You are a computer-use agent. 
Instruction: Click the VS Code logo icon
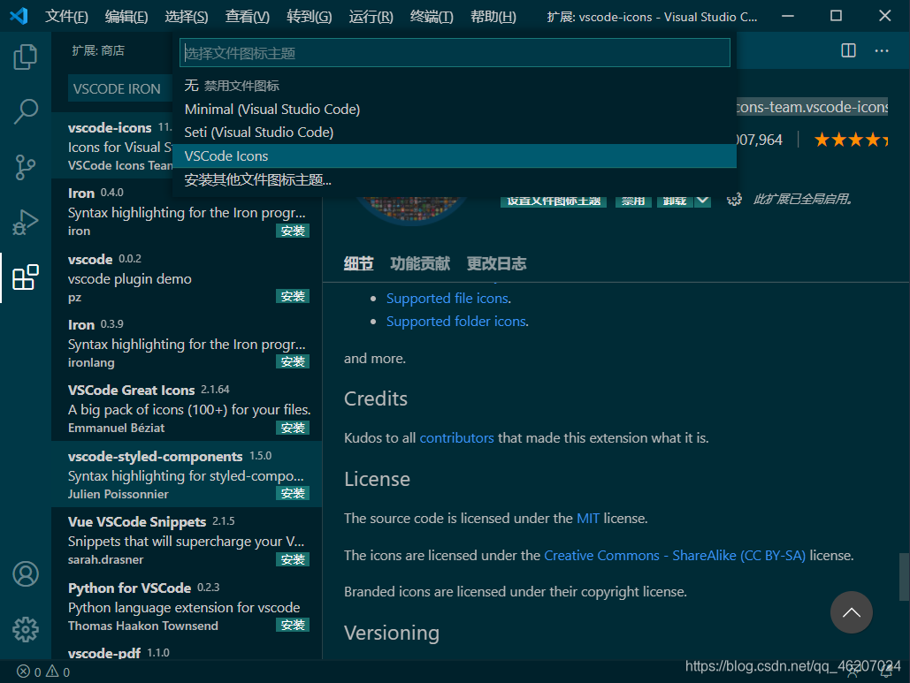pos(19,16)
